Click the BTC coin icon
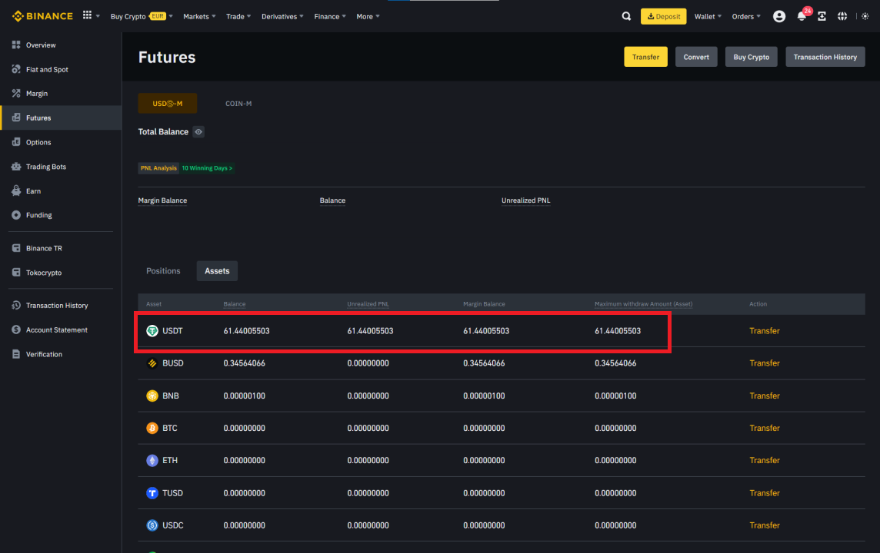This screenshot has width=880, height=553. (x=152, y=428)
